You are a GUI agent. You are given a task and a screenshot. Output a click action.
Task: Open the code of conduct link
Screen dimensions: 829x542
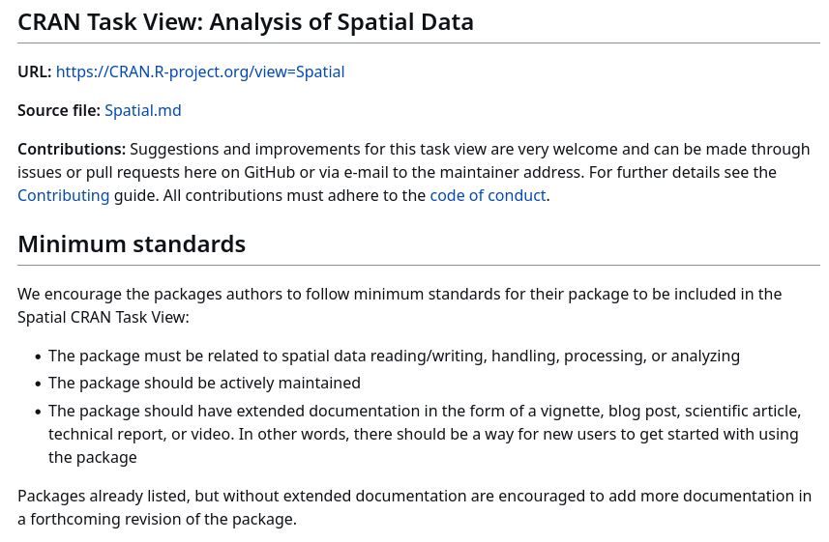click(488, 195)
